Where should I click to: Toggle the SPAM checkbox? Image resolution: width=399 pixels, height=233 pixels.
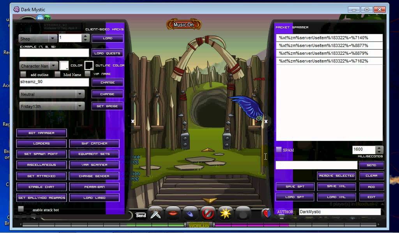(x=279, y=150)
